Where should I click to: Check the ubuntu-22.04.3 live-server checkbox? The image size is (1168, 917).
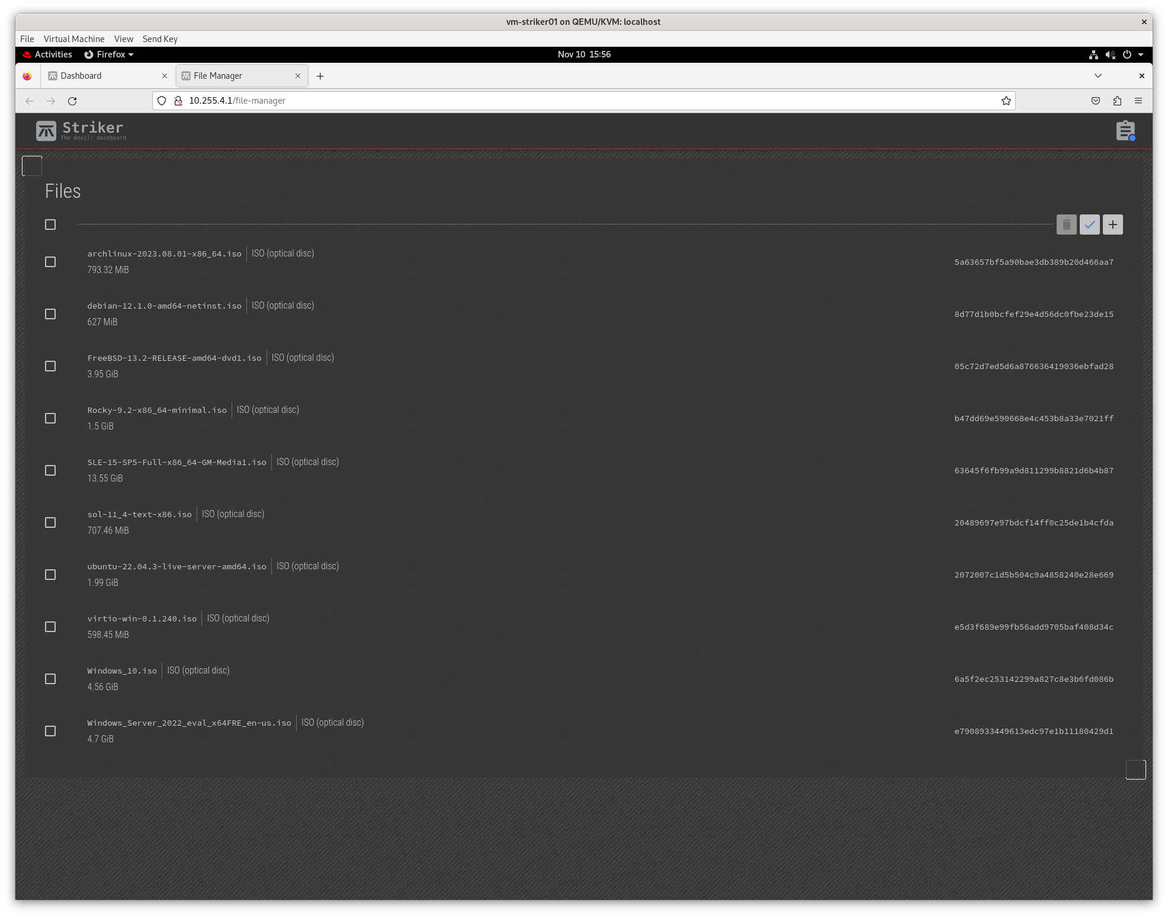point(50,575)
